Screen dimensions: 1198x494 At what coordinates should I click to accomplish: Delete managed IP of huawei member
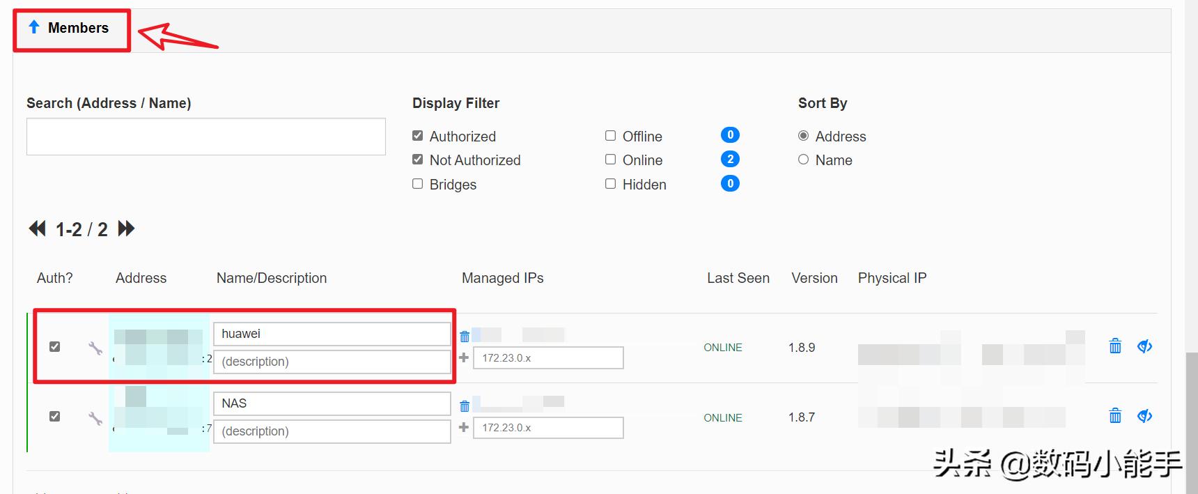(465, 337)
